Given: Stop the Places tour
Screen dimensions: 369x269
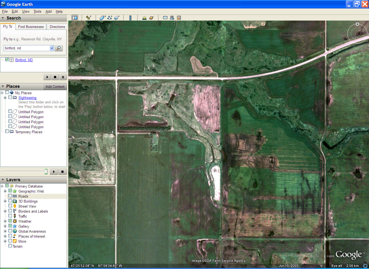Looking at the screenshot, I should [x=62, y=172].
